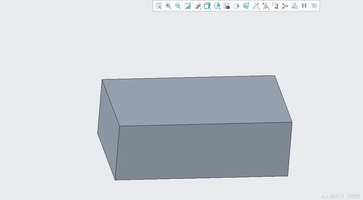Toggle the Perspective View icon
This screenshot has width=363, height=200.
(x=246, y=6)
